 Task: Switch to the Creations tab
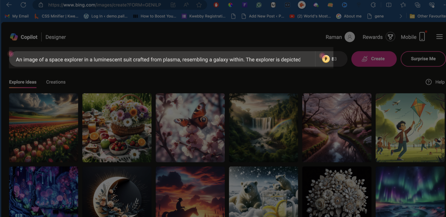[55, 82]
